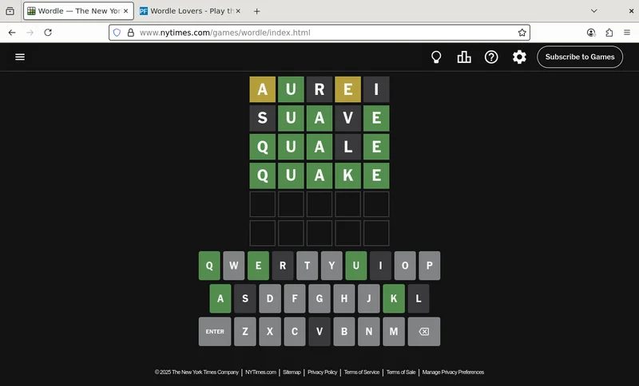Tap the O key on the keyboard
This screenshot has height=386, width=639.
(x=405, y=266)
